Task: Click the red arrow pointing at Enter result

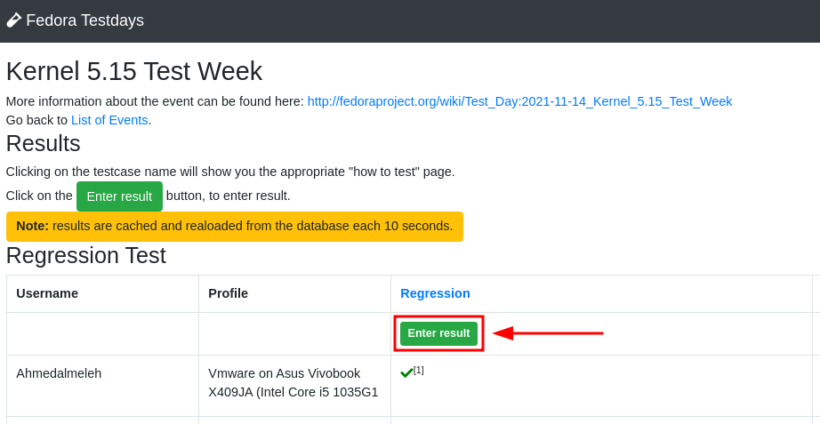Action: [x=547, y=333]
